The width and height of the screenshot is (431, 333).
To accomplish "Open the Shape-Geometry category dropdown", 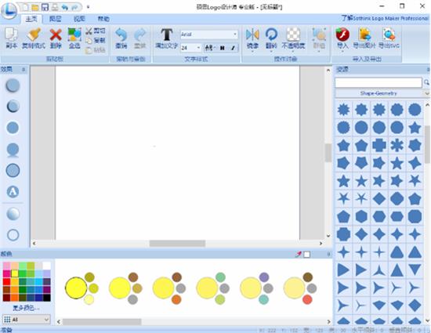I will 382,93.
